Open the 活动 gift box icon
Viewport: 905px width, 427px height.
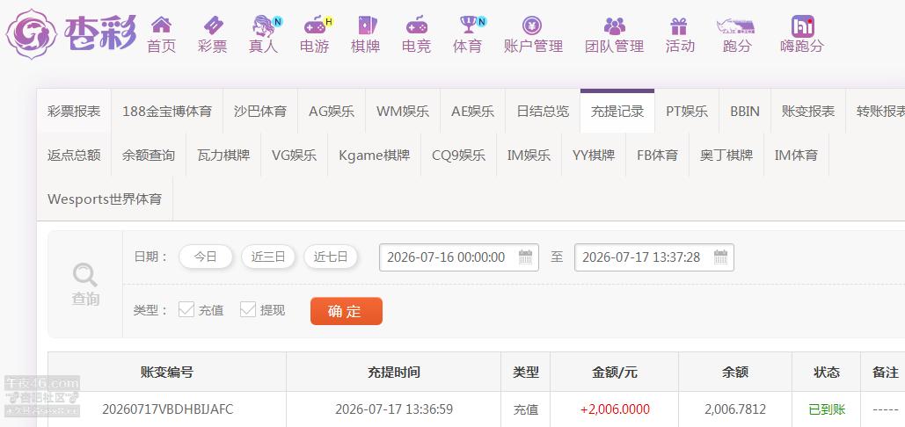pyautogui.click(x=679, y=25)
